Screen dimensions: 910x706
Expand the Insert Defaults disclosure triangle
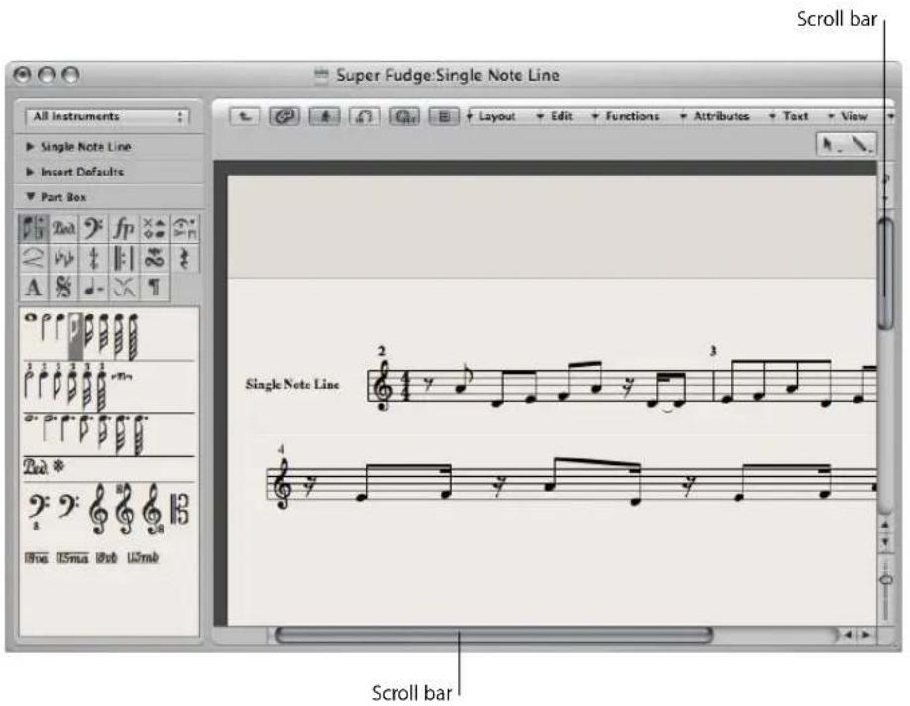(30, 172)
